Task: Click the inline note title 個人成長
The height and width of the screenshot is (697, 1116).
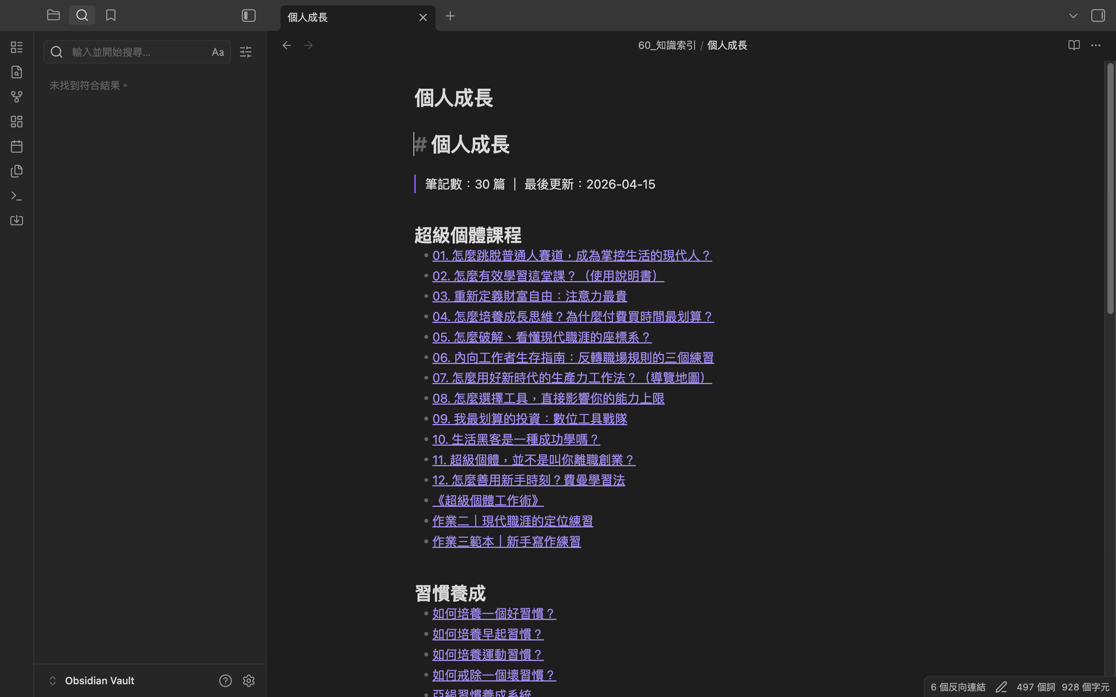Action: (x=454, y=98)
